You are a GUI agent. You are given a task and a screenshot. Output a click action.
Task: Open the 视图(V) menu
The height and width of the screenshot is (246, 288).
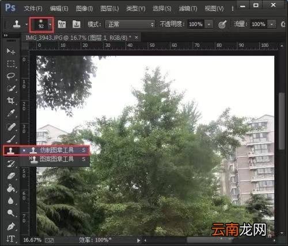coord(214,9)
